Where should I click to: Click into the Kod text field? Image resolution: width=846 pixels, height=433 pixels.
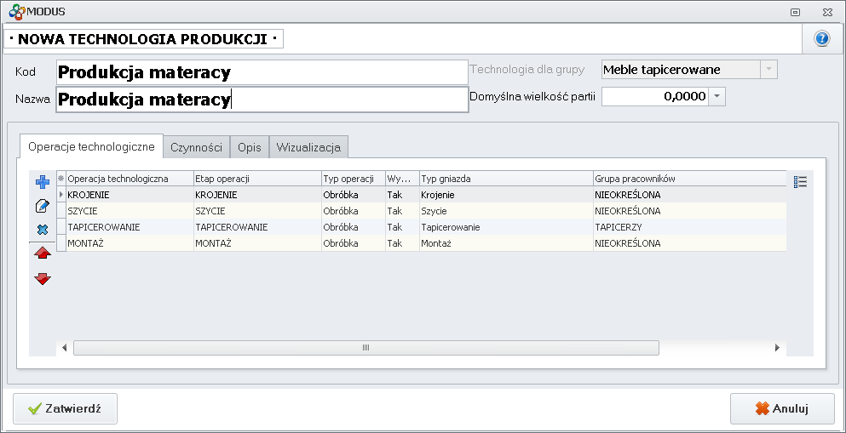click(x=262, y=73)
